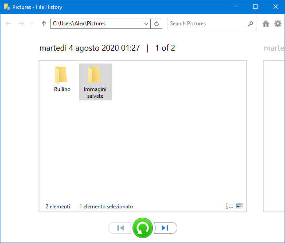Image resolution: width=285 pixels, height=243 pixels.
Task: Switch to large icons view
Action: [x=239, y=206]
